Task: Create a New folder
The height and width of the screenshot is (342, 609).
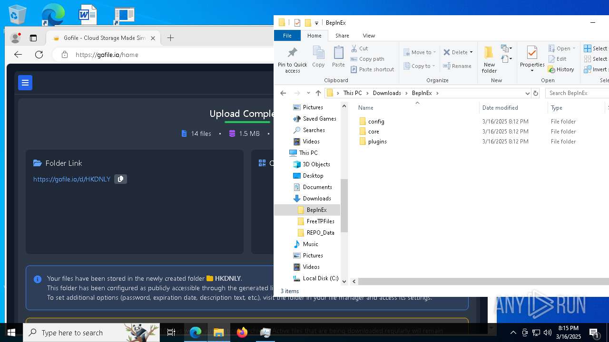Action: tap(489, 60)
